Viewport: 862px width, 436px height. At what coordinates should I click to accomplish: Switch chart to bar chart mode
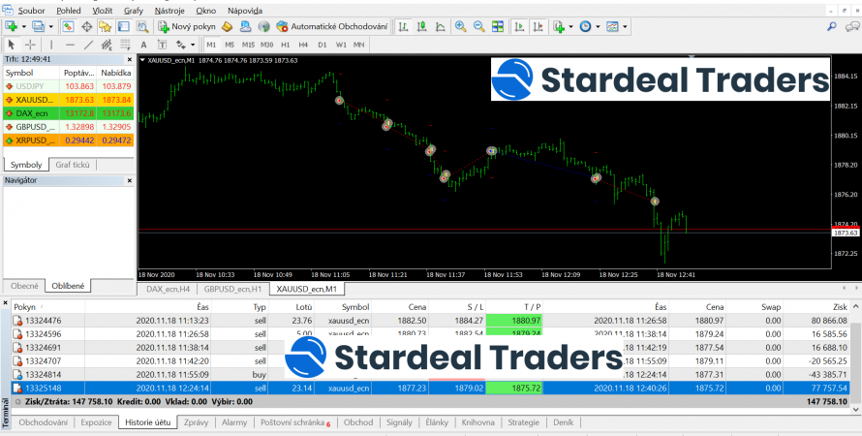[404, 26]
